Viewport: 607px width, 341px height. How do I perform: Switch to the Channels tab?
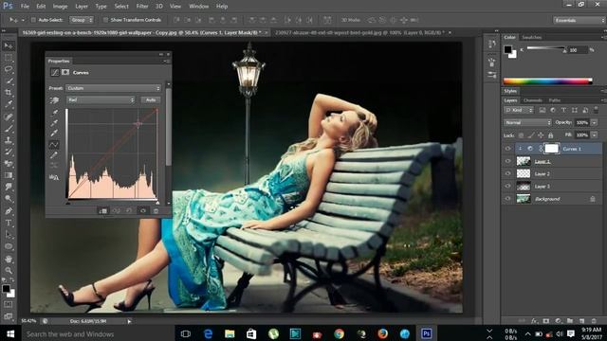[532, 100]
